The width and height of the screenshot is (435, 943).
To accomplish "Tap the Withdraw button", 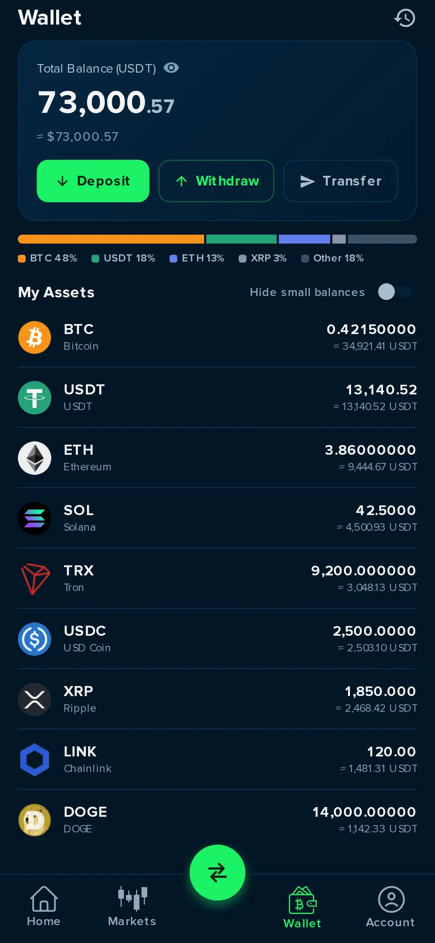I will tap(216, 181).
